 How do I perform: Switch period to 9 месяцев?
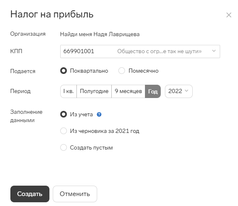pyautogui.click(x=128, y=91)
